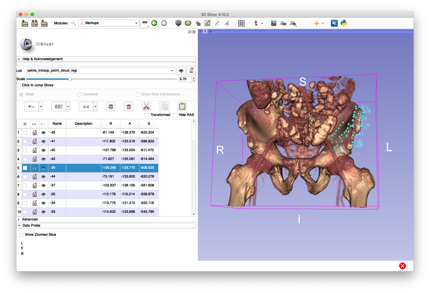
Task: Click the screenshot capture icon
Action: click(274, 23)
